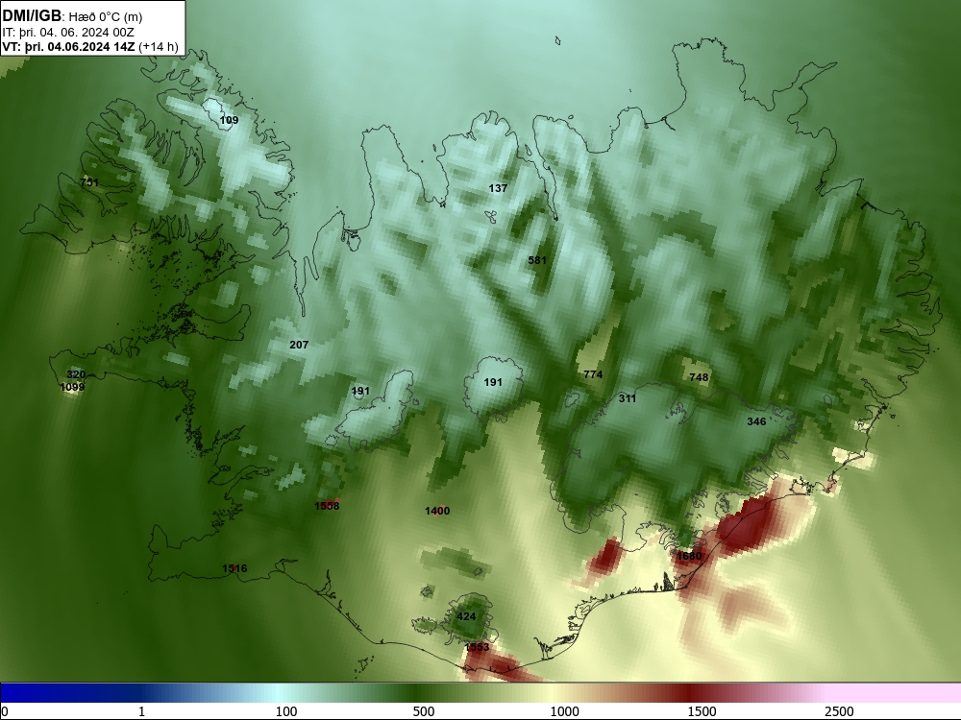Image resolution: width=961 pixels, height=720 pixels.
Task: Click the 1553 value label
Action: [477, 647]
